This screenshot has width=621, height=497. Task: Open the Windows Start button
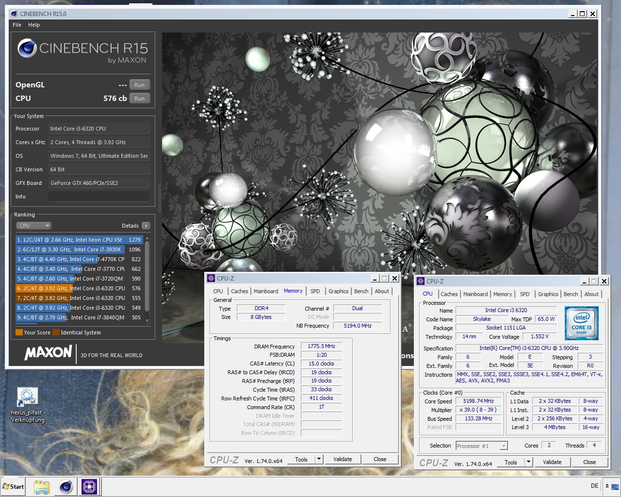13,486
